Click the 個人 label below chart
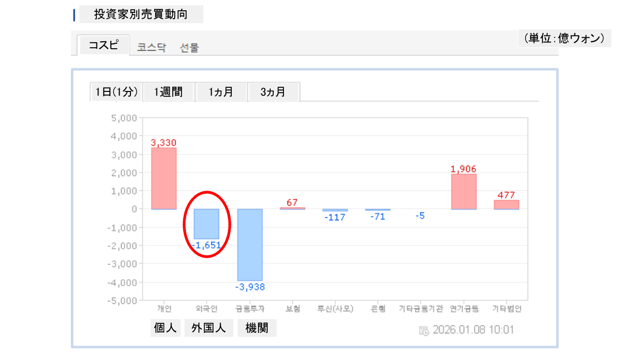 click(x=165, y=328)
